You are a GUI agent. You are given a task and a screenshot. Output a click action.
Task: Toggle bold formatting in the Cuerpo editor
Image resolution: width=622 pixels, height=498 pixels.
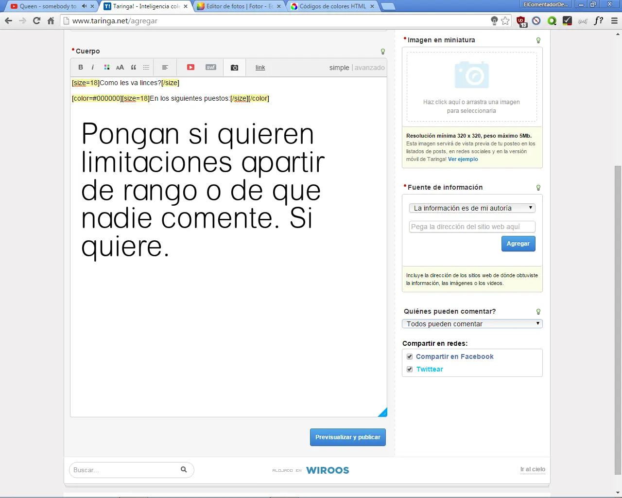click(x=81, y=68)
